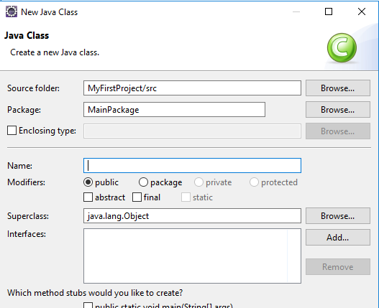Maximize the New Java Class dialog

(x=329, y=11)
